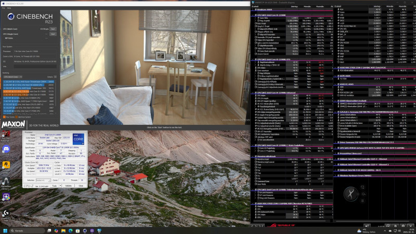Collapse the i9-11900K C-State sensor group
The height and width of the screenshot is (234, 416).
point(253,145)
